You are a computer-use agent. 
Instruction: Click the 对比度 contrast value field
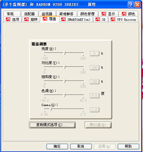[x=95, y=68]
